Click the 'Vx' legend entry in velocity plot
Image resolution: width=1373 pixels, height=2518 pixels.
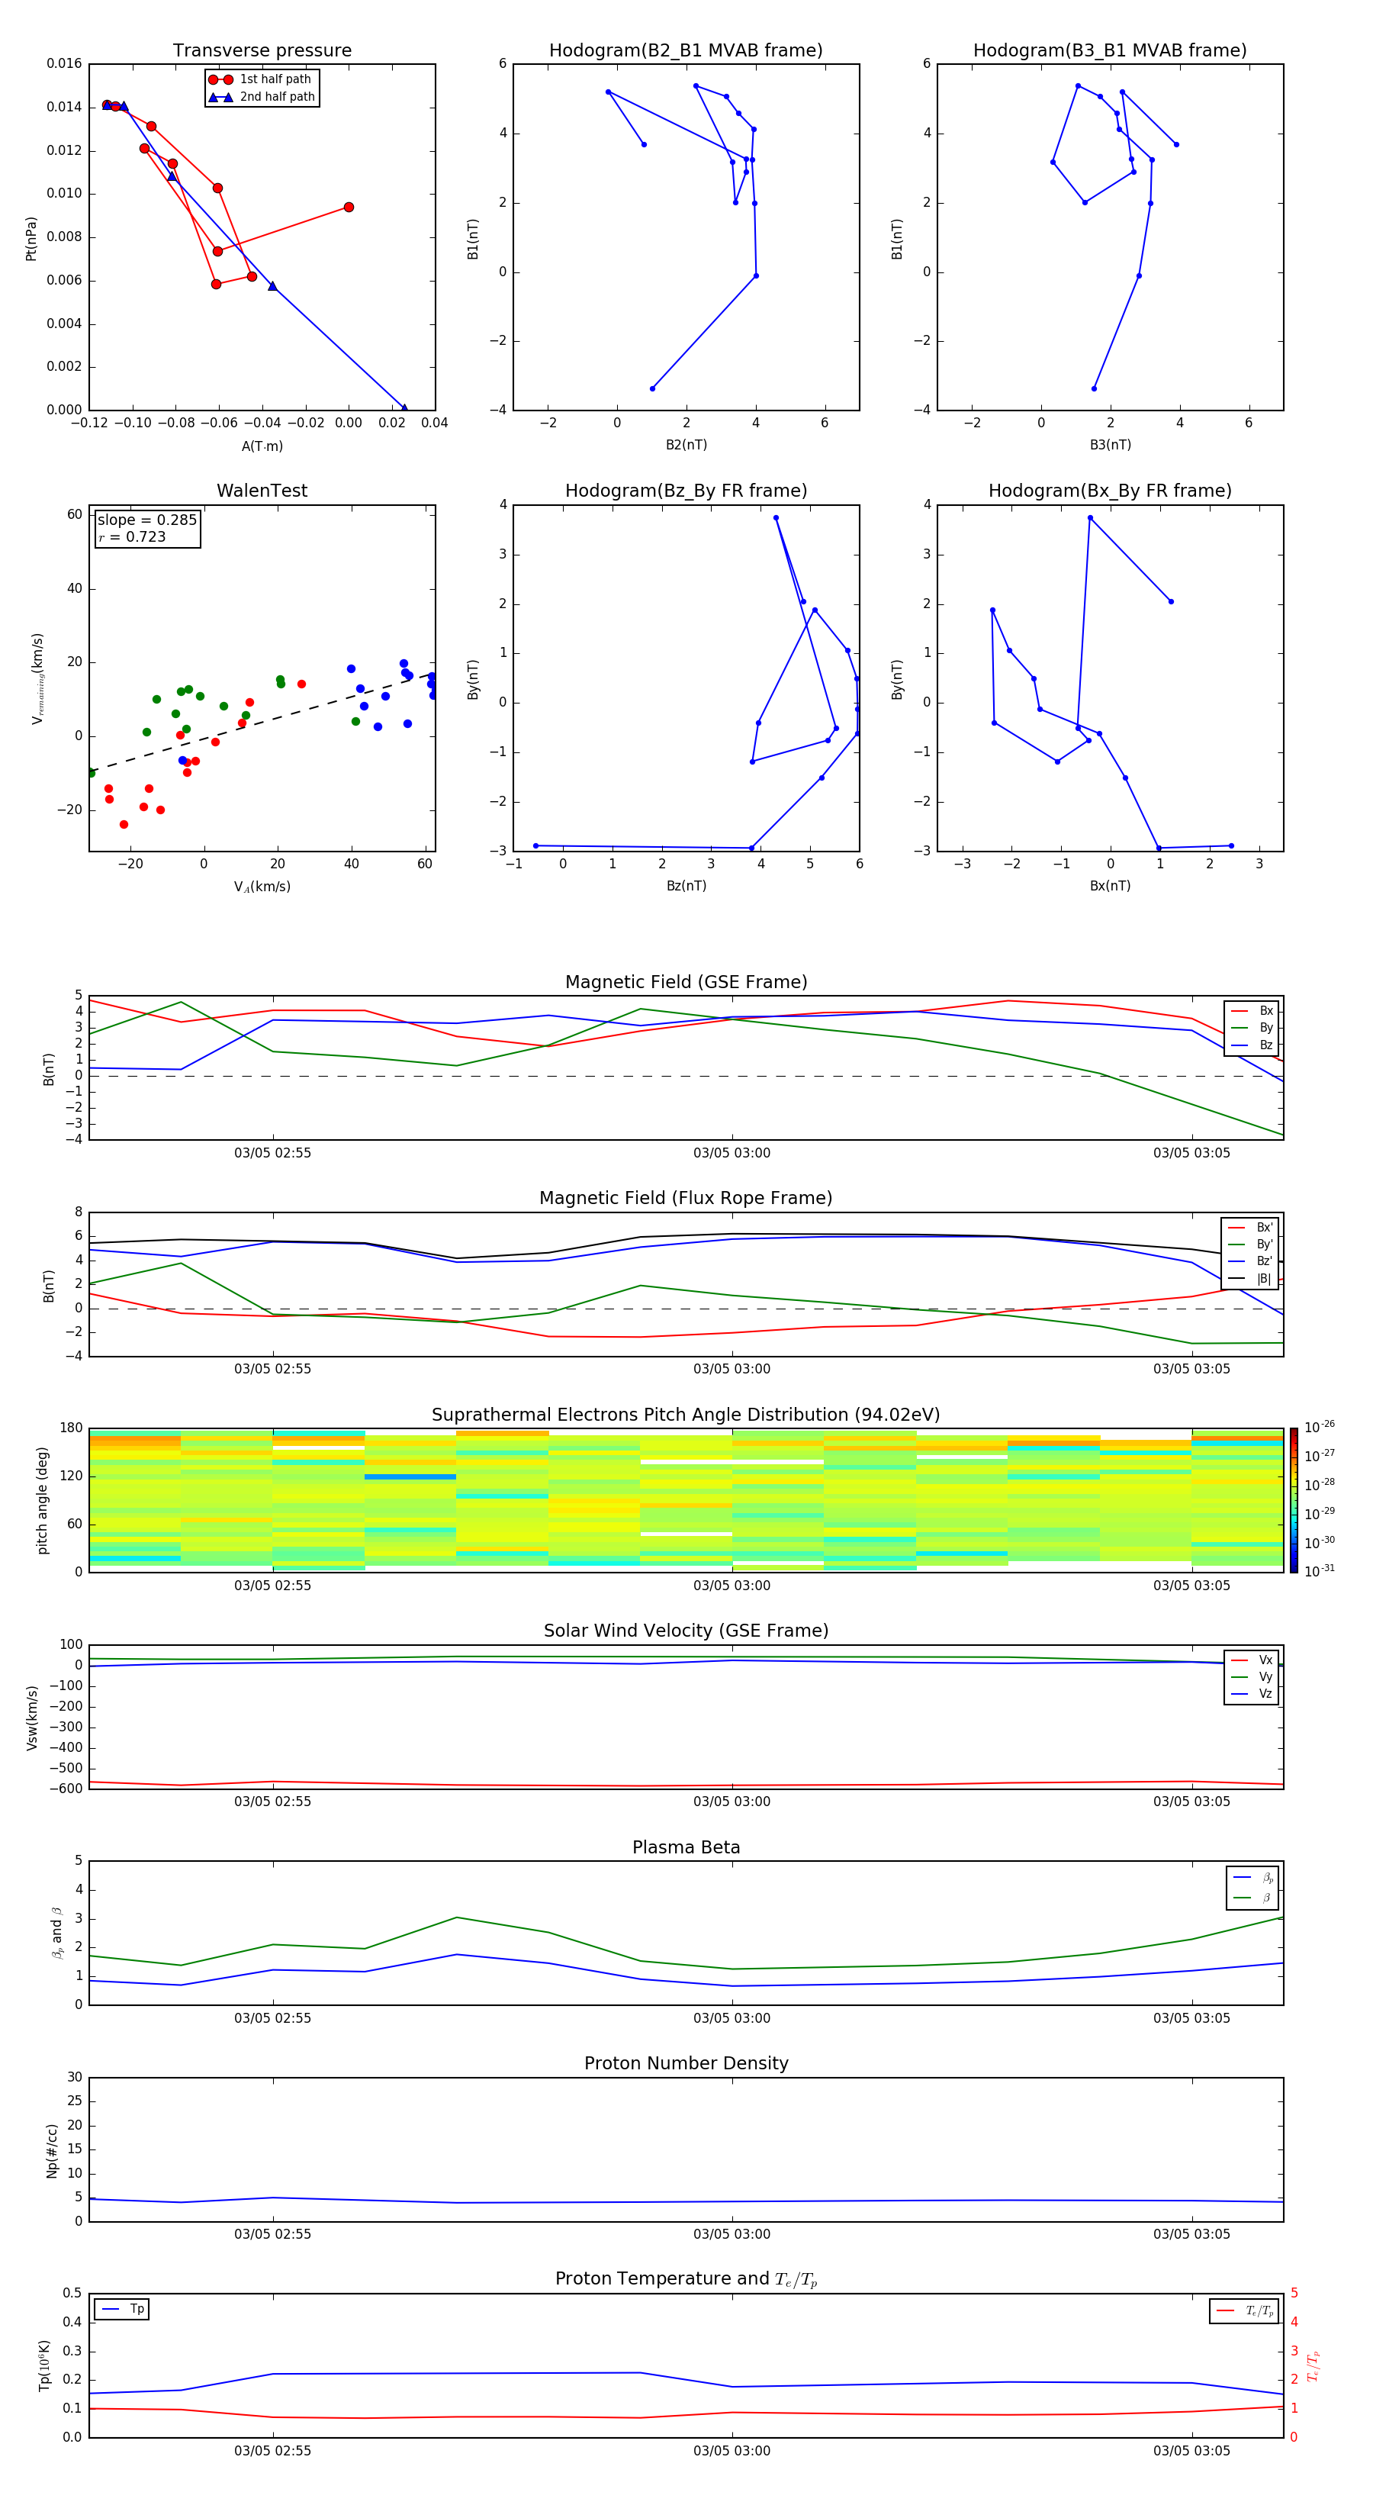(x=1252, y=1660)
